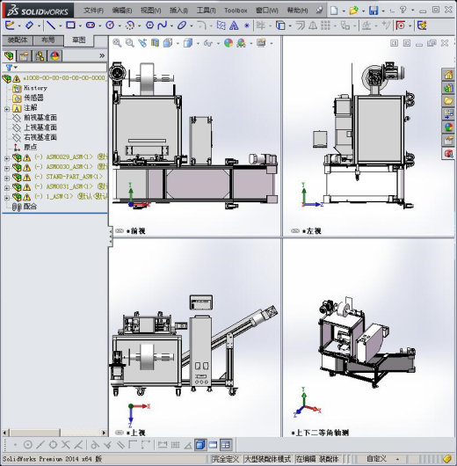This screenshot has width=457, height=466.
Task: Expand the ASM0031_ASM<1> component node
Action: pyautogui.click(x=7, y=188)
